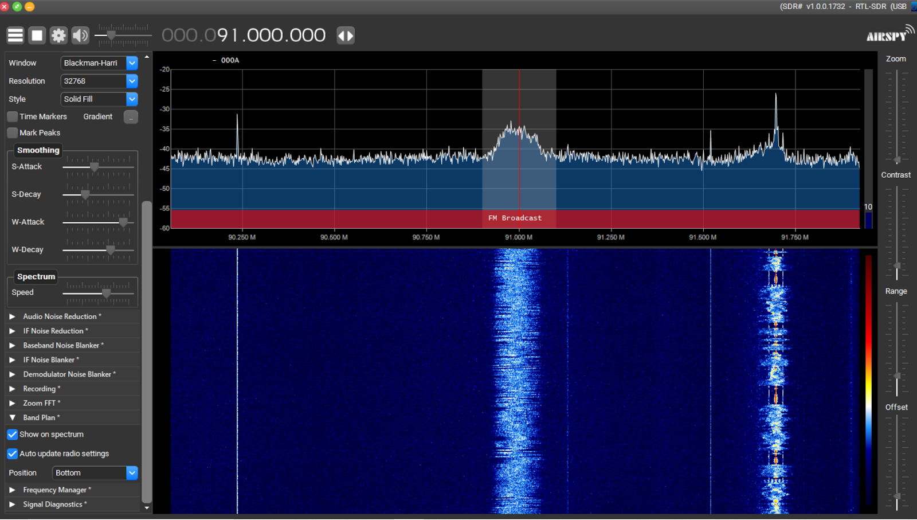Expand the Audio Noise Reduction panel

pos(13,316)
